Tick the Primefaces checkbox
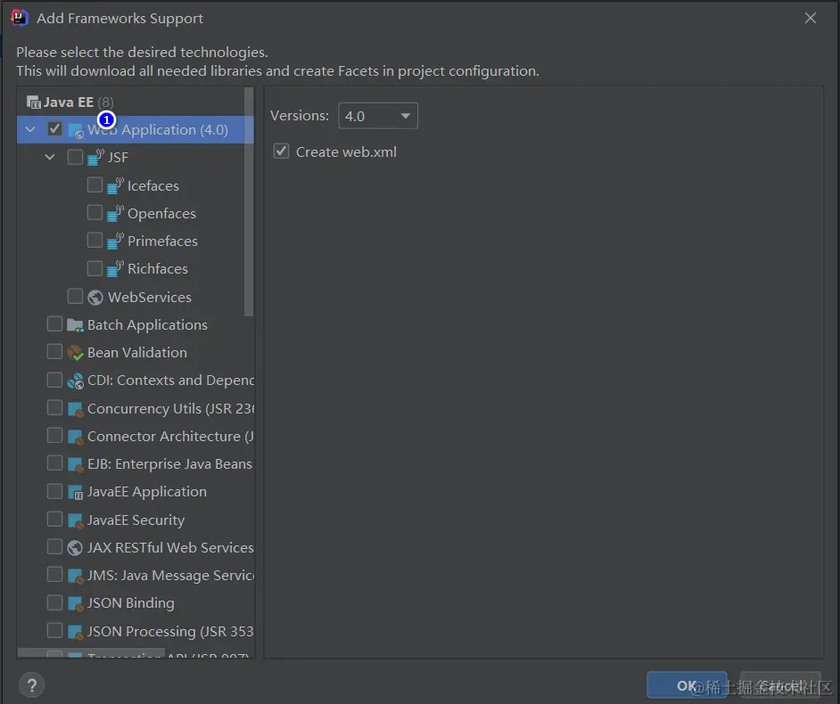The width and height of the screenshot is (840, 704). coord(95,240)
